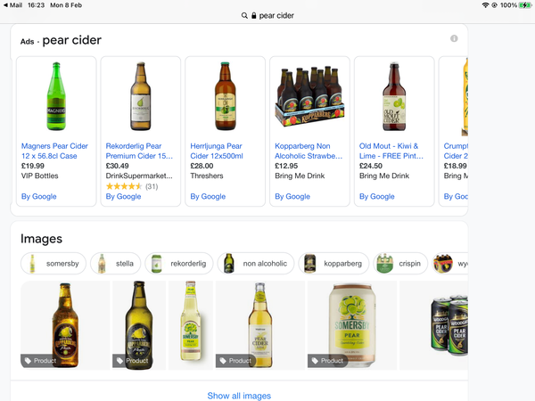Click the VIP Bottles seller name

[x=39, y=176]
